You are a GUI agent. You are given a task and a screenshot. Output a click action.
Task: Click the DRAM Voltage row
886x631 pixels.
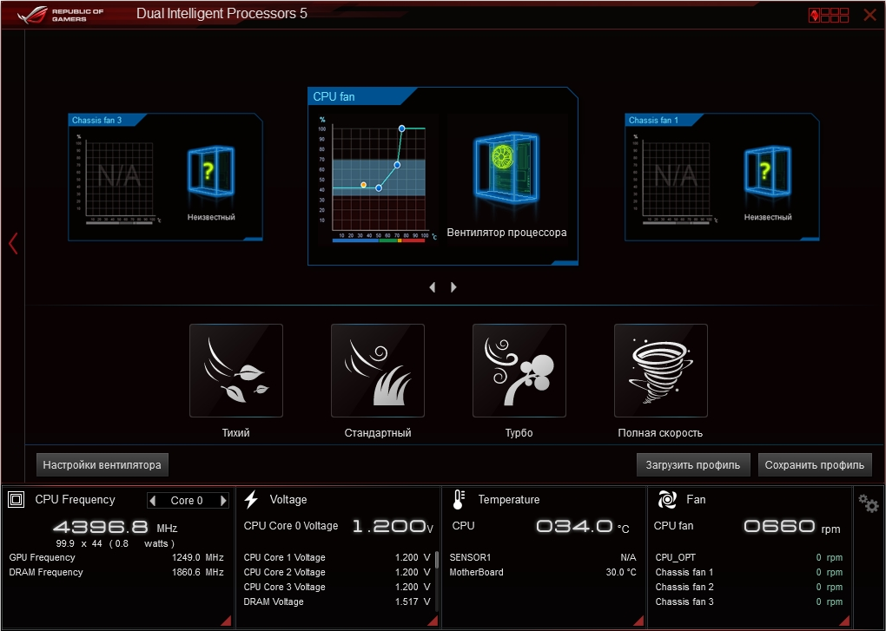coord(337,601)
